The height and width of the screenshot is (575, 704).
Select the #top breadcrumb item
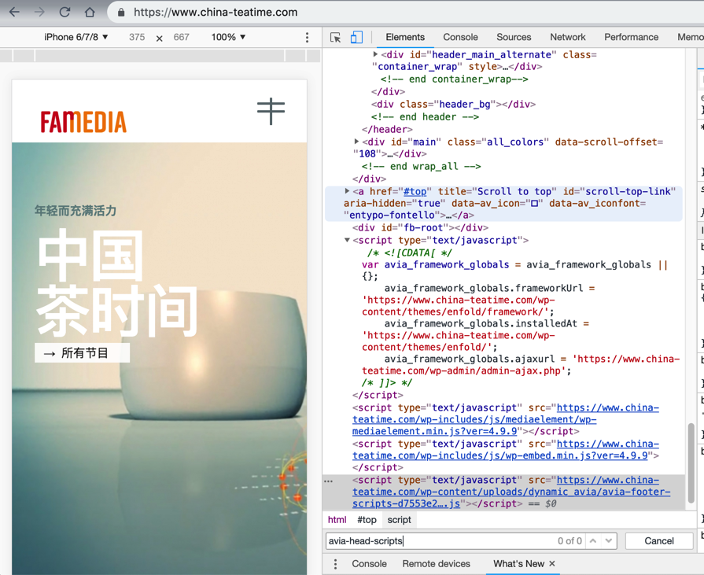pos(367,520)
